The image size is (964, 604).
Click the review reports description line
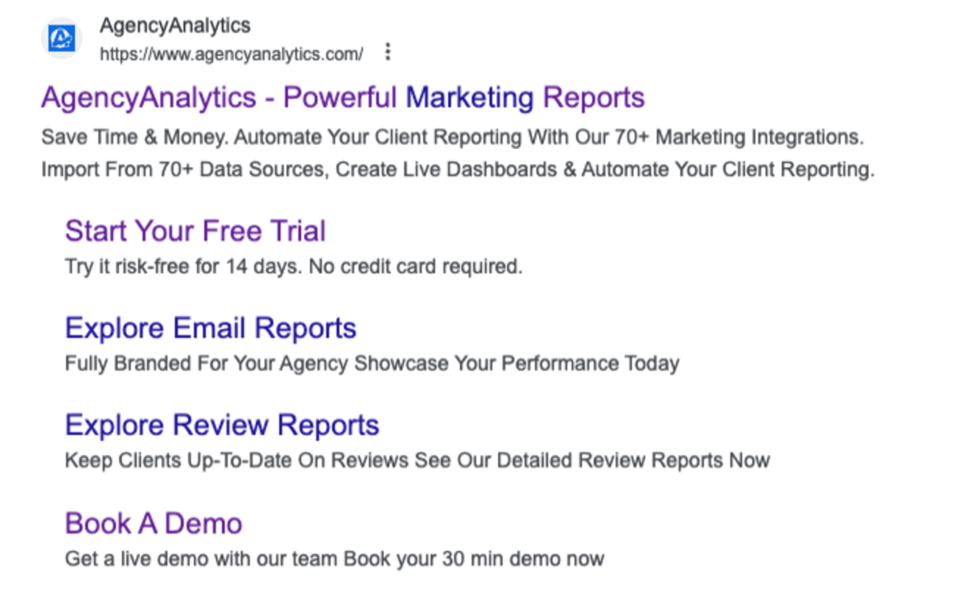(x=417, y=460)
